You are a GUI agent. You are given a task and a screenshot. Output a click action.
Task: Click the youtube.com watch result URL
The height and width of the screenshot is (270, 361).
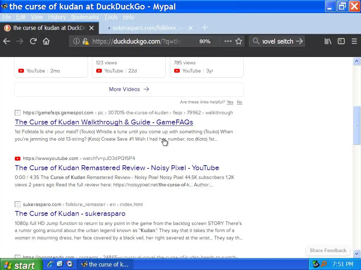click(79, 159)
